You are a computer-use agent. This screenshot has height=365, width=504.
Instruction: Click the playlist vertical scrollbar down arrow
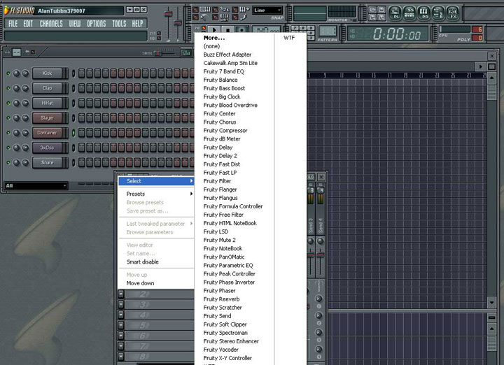492,302
